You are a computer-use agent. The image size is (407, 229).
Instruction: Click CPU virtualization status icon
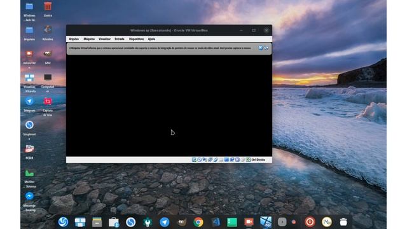237,160
